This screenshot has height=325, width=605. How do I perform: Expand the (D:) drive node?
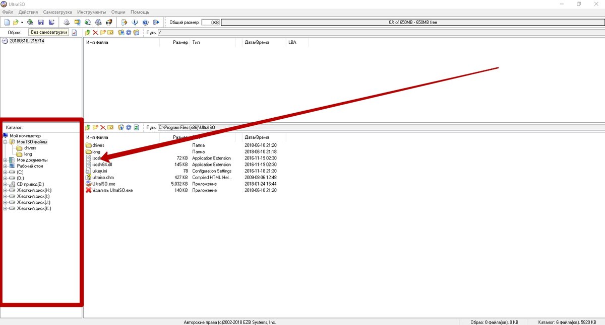[5, 178]
